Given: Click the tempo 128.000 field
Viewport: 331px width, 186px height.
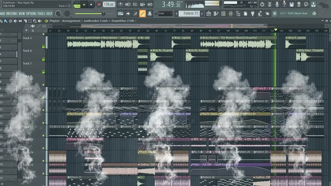Looking at the screenshot, I should point(109,4).
